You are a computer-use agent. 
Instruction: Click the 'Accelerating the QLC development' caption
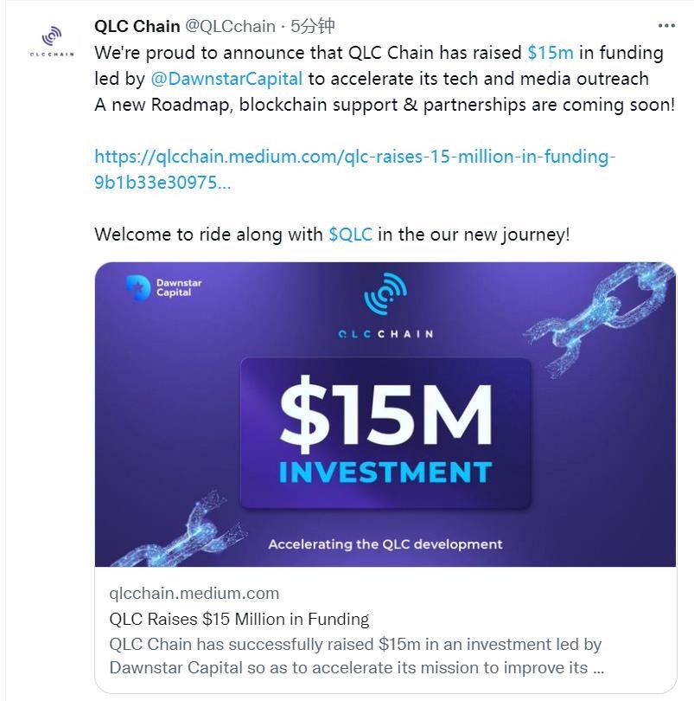[385, 544]
